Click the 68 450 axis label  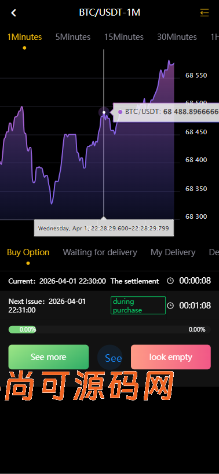[196, 132]
